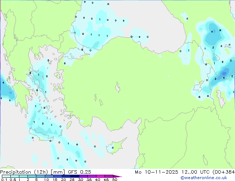The height and width of the screenshot is (181, 235).
Task: Click the 20–25 mm legend color swatch
Action: [66, 176]
